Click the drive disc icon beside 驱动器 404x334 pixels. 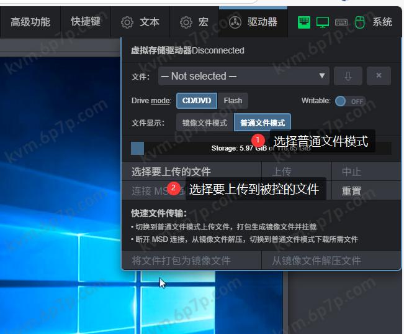tap(235, 22)
